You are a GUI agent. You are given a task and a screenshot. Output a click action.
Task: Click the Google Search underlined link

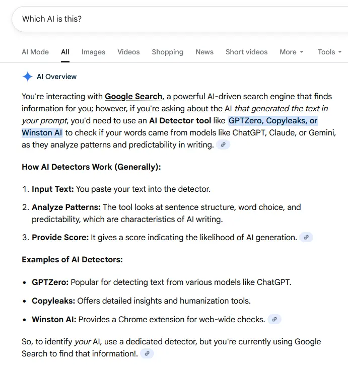133,96
